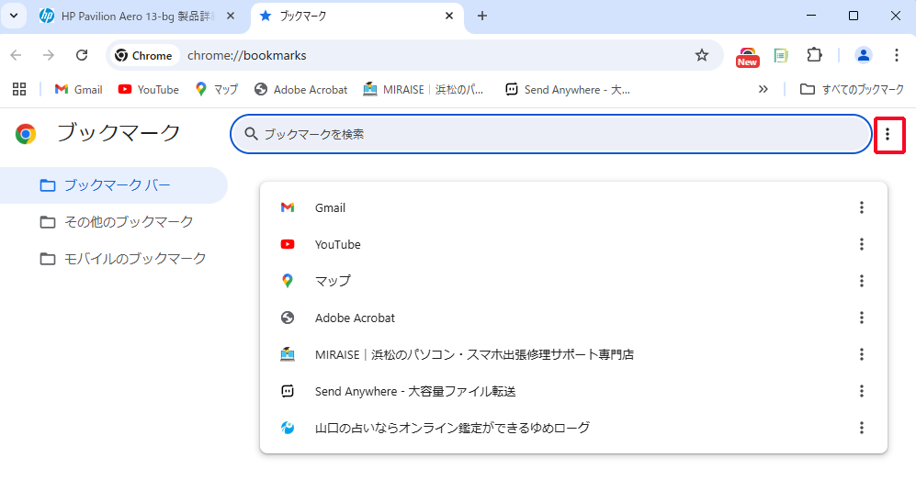Open more actions for Send Anywhere bookmark
This screenshot has width=916, height=480.
click(861, 391)
